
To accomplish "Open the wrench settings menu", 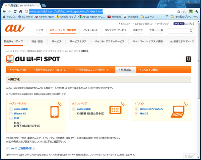I will 197,11.
